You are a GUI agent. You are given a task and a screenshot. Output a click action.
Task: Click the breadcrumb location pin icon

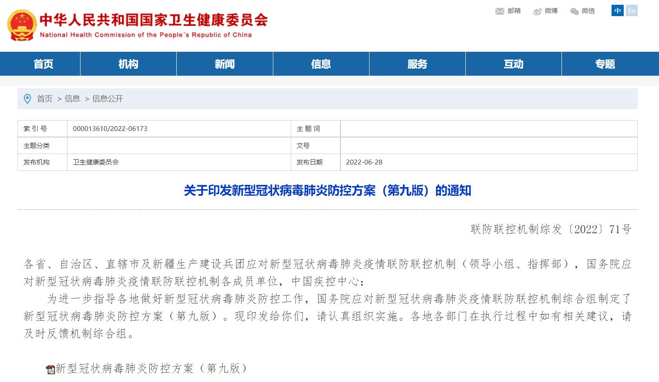pos(27,99)
